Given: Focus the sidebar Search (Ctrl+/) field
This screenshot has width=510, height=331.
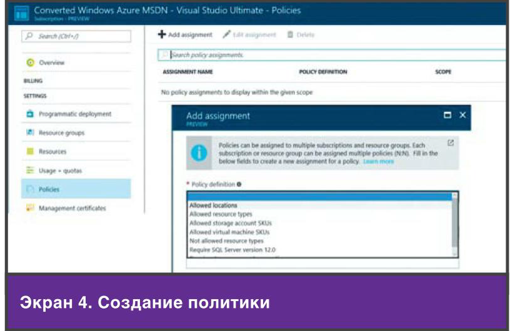Looking at the screenshot, I should coord(76,36).
